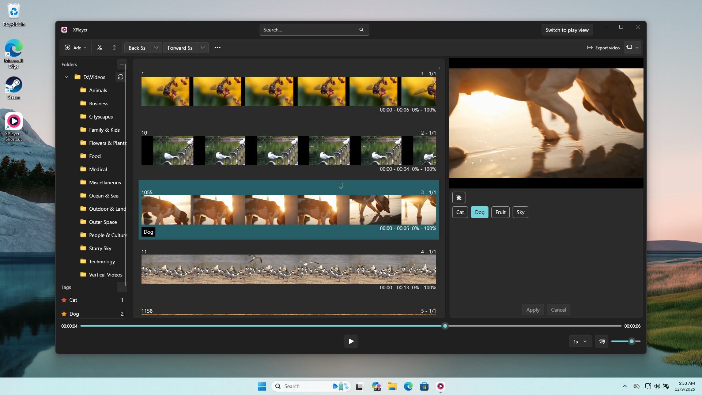Enable the Fruit tag chip
Viewport: 702px width, 395px height.
point(500,212)
